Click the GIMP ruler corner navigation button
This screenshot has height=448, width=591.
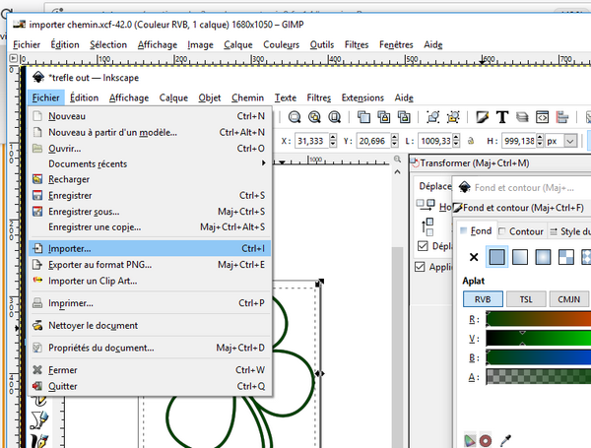[13, 58]
